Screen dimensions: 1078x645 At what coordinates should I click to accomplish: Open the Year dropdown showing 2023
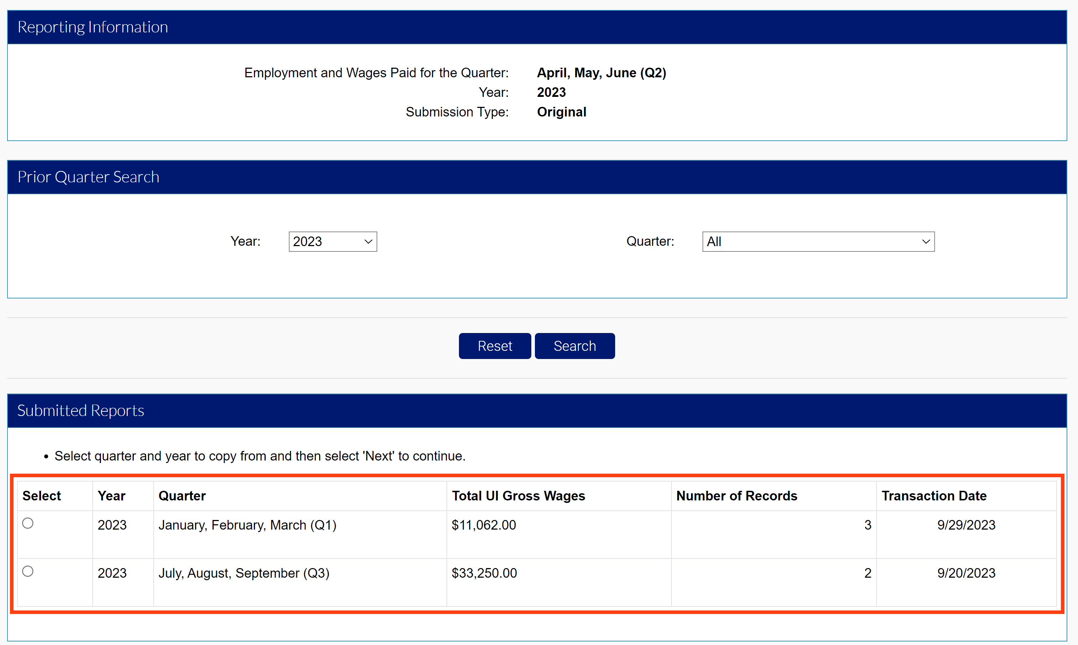pos(332,241)
